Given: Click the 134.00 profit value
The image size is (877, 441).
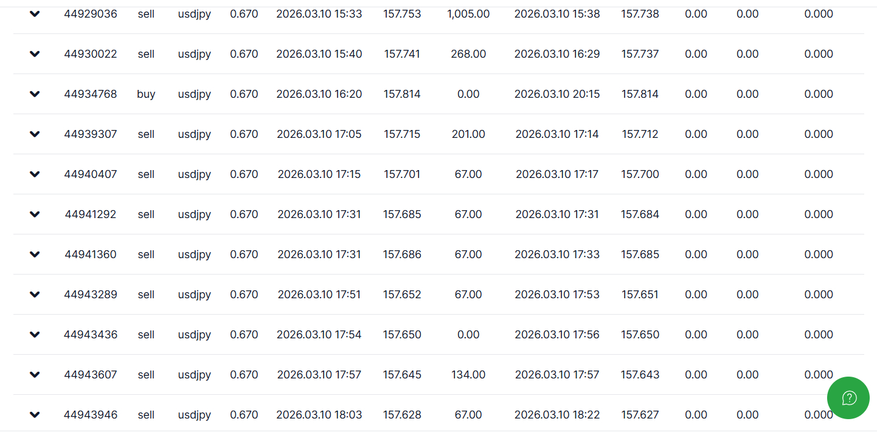Looking at the screenshot, I should [468, 375].
